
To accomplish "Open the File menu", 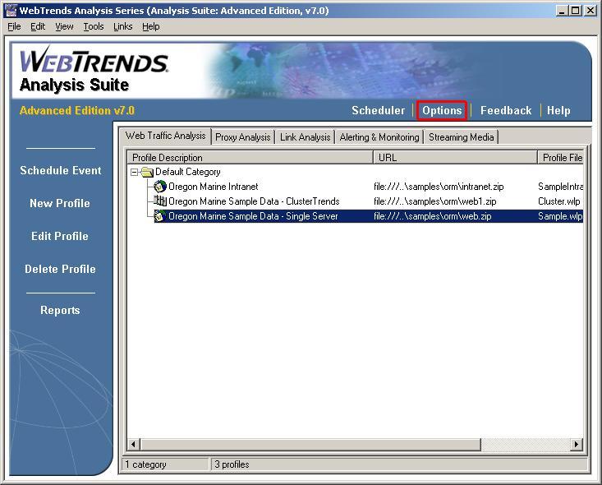I will click(x=14, y=26).
